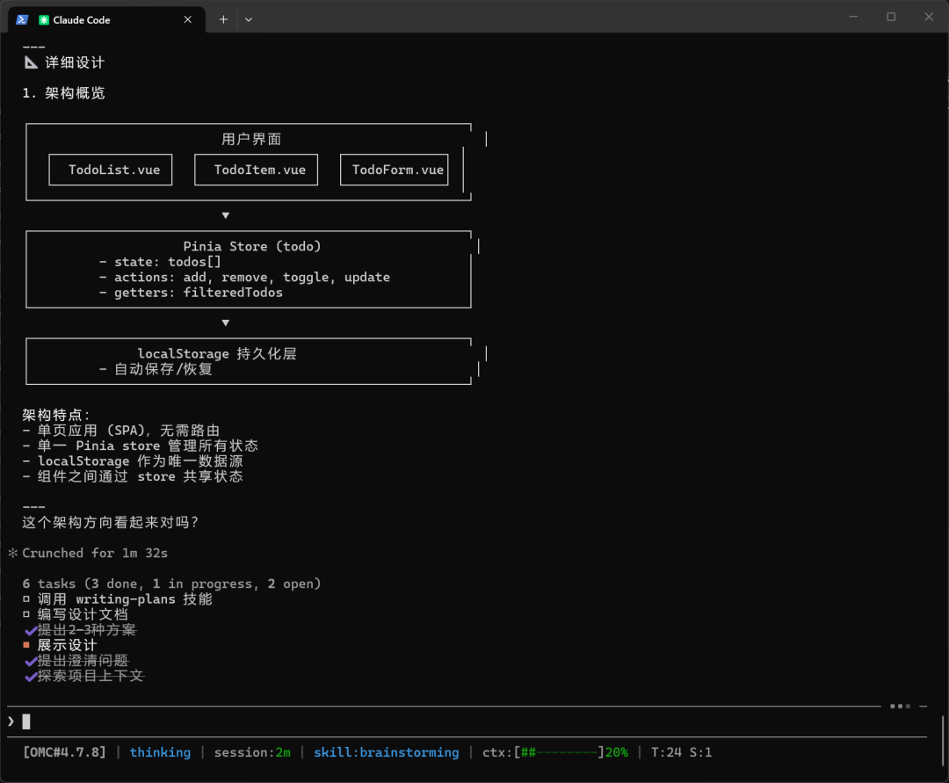Click the arrow below the 用户界面 box
Viewport: 949px width, 783px height.
(x=225, y=215)
